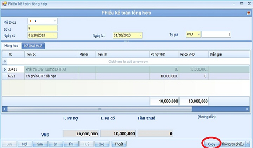The image size is (253, 148).
Task: Click the Lưu button
Action: click(9, 144)
